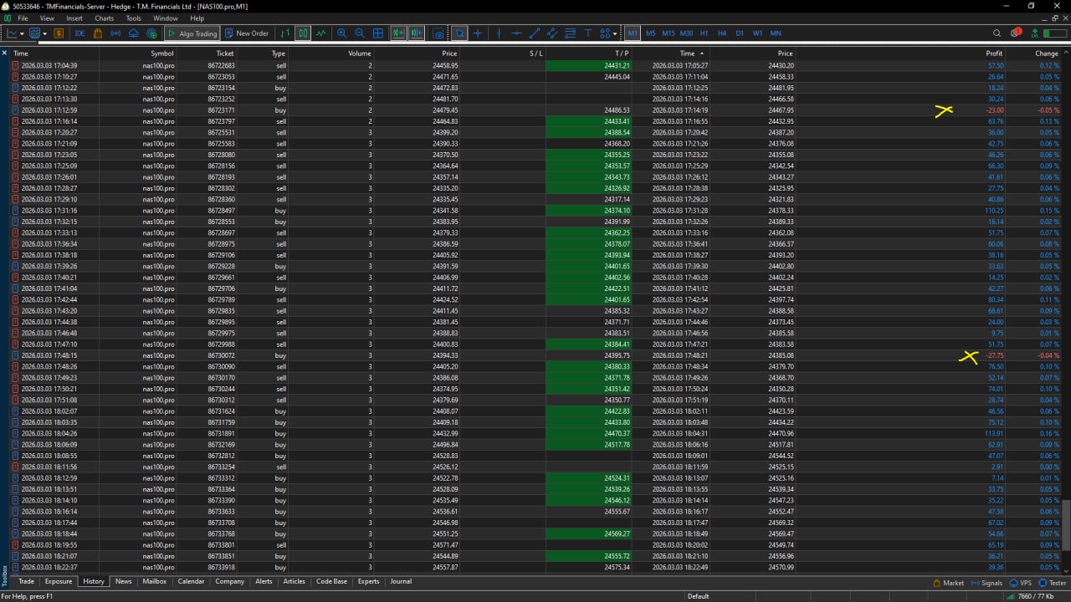Expand the objects shapes dropdown arrow
The image size is (1071, 602).
tap(615, 33)
